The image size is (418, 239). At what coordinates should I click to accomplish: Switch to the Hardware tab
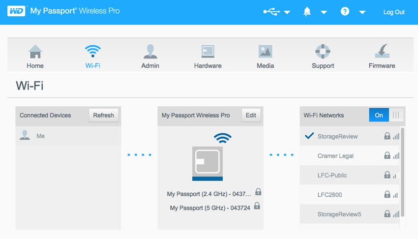pos(208,56)
